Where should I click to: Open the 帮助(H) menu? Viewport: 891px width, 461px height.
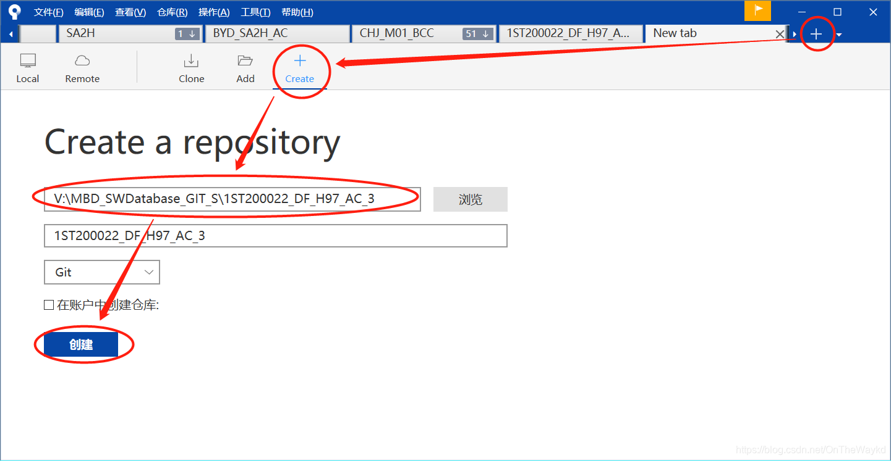(x=297, y=12)
